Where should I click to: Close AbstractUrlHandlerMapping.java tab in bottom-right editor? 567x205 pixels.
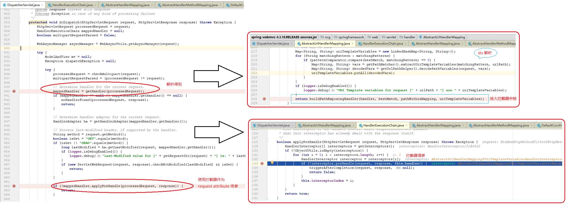coord(353,125)
